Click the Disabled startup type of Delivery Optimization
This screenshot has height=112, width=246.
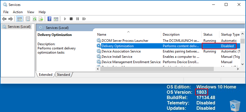[x=227, y=46]
